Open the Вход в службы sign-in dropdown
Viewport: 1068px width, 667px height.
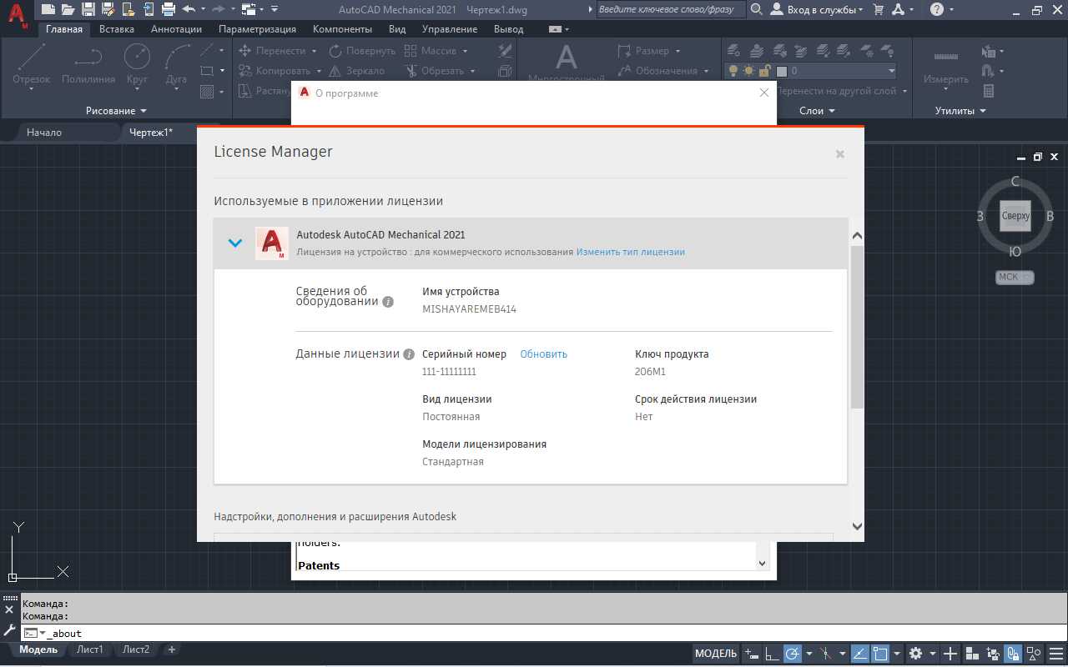(x=817, y=9)
